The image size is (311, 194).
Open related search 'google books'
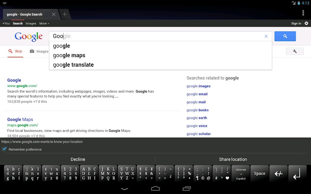197,110
